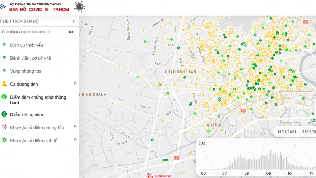This screenshot has height=178, width=316.
Task: Click month 09 on the 2021 timeline
Action: pos(269,173)
